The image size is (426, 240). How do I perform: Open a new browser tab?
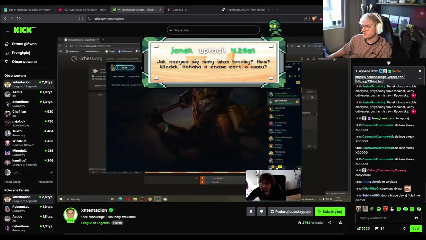[x=278, y=10]
